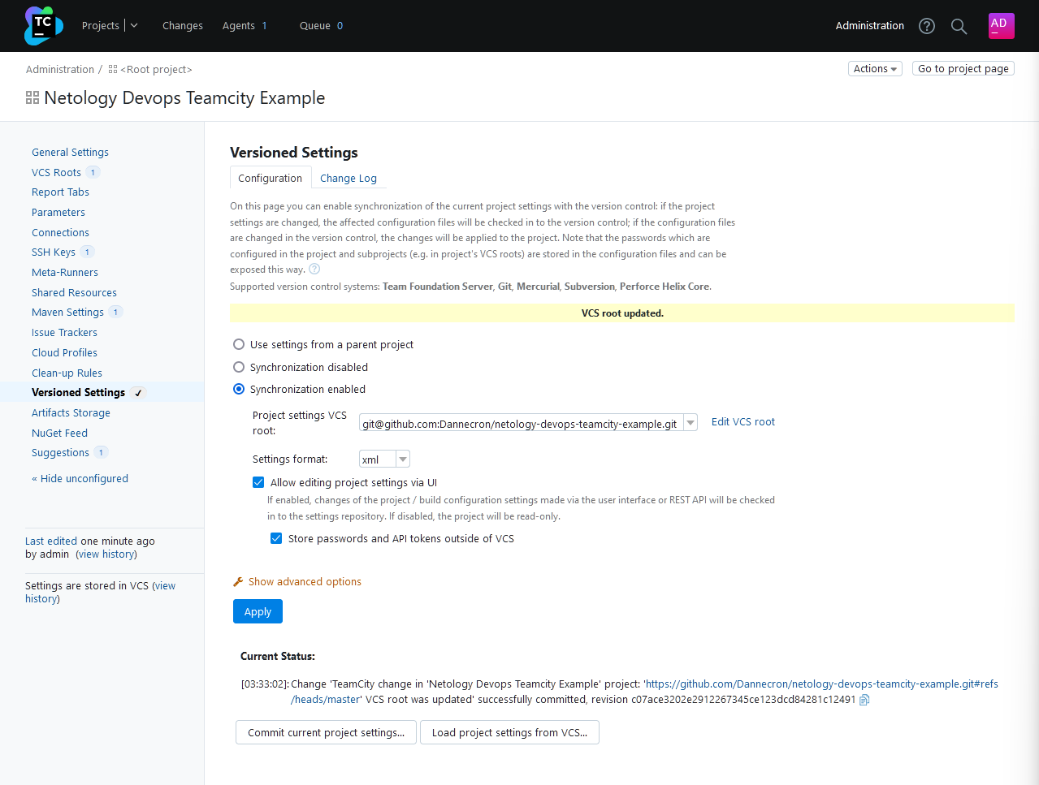Select the Synchronization disabled radio button
This screenshot has height=785, width=1039.
pos(238,367)
